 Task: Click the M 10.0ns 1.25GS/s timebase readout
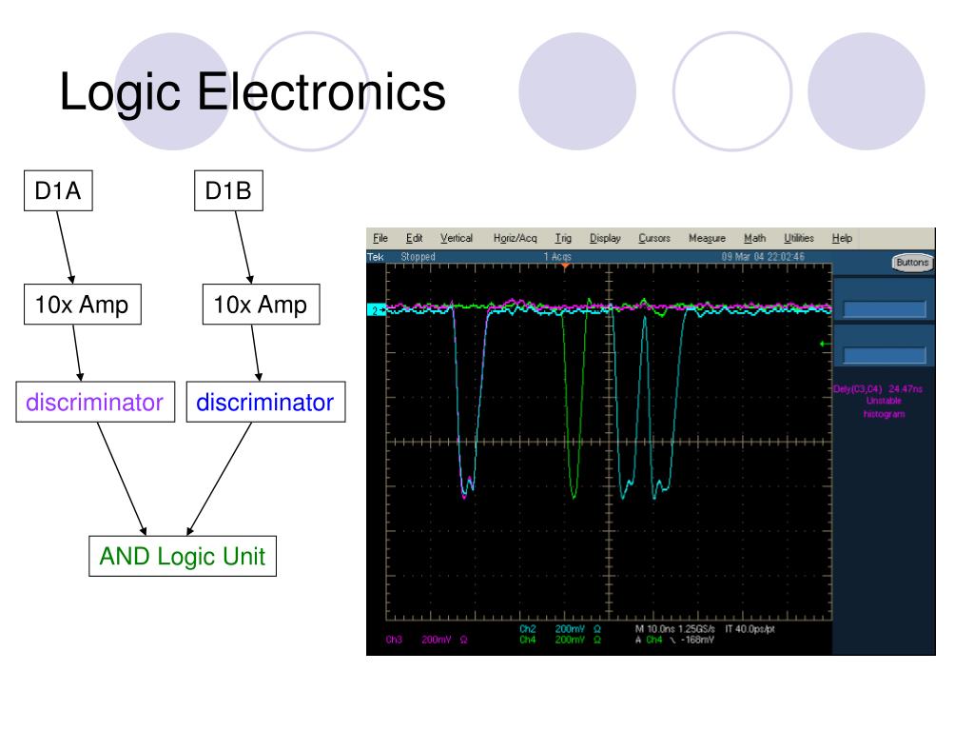click(674, 629)
